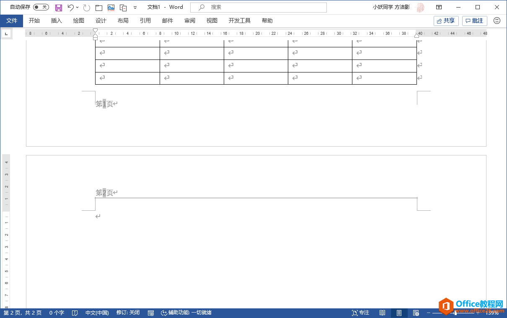507x318 pixels.
Task: Click the Undo arrow icon
Action: coord(70,7)
